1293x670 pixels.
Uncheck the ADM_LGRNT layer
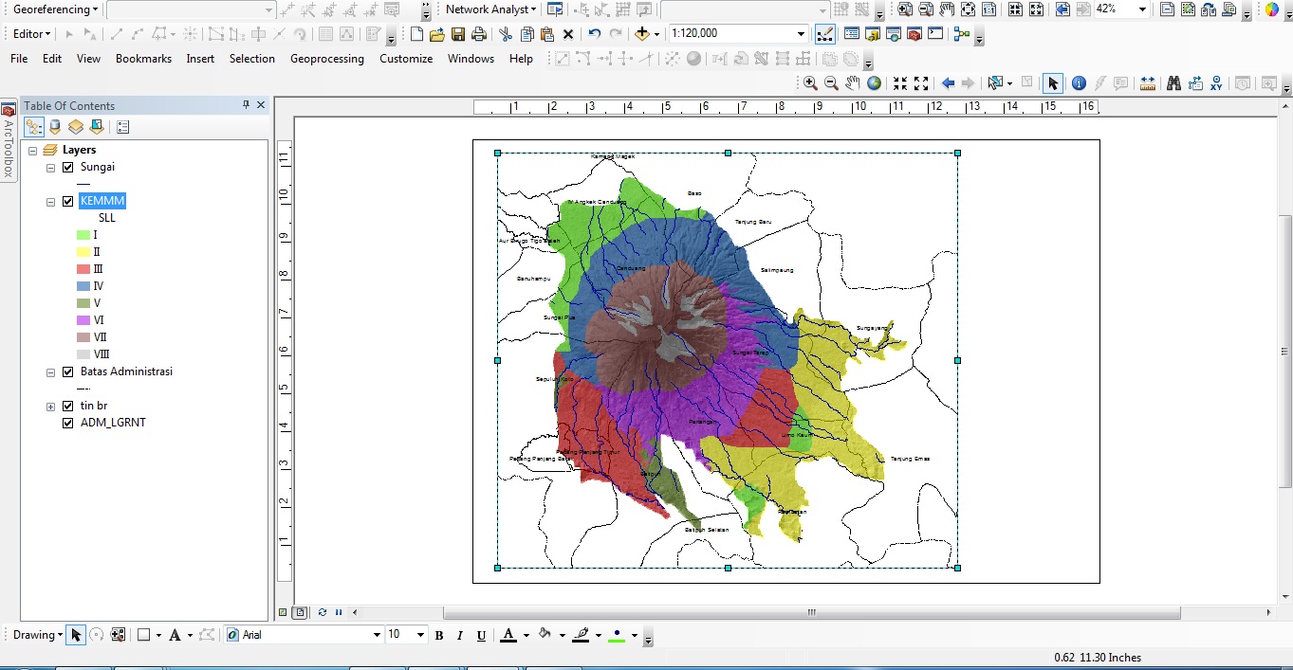coord(67,423)
